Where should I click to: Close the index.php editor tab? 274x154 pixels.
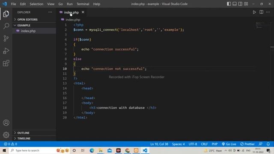[x=83, y=12]
